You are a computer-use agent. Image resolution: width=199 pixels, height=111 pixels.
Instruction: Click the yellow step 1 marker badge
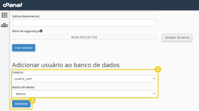tap(158, 69)
